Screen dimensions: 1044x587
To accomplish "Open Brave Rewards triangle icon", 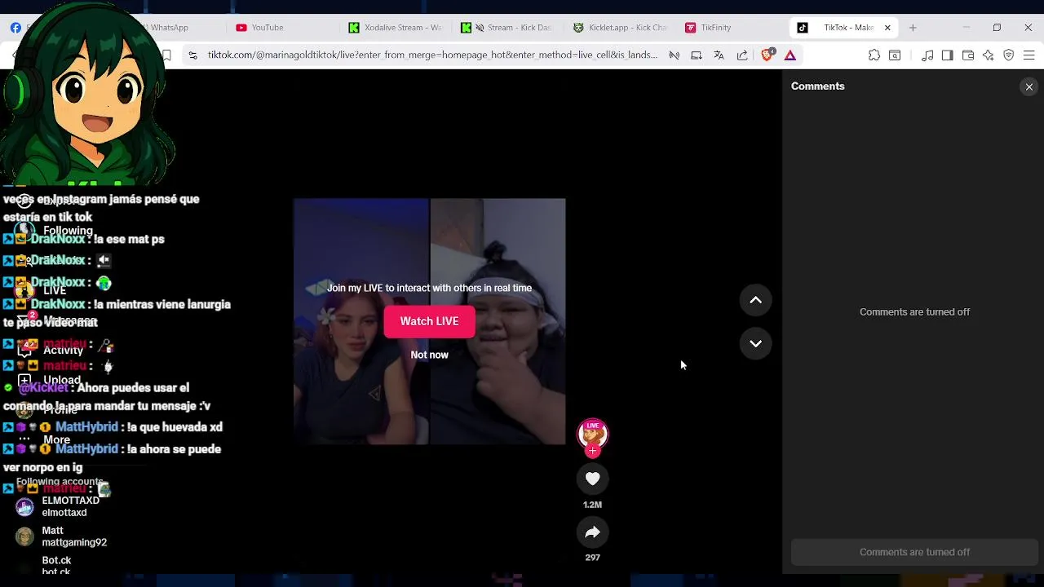I will pos(790,55).
